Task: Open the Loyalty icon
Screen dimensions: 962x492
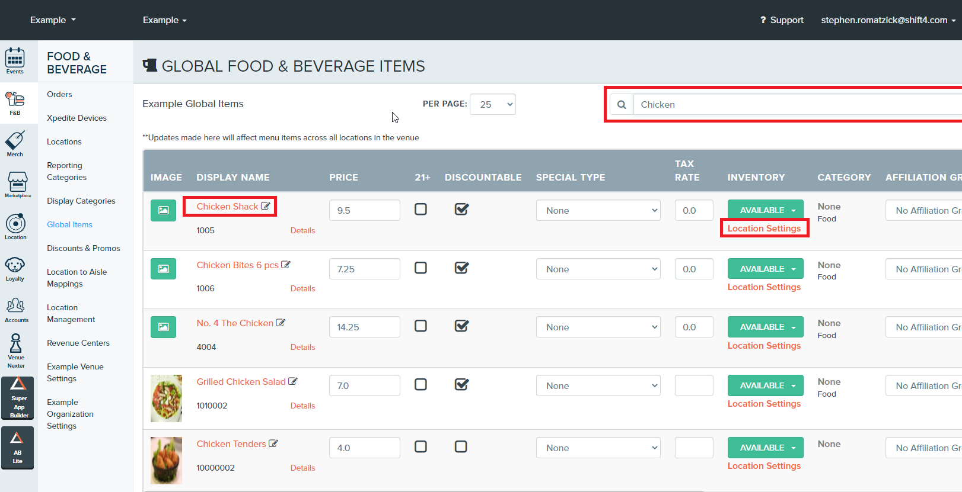Action: coord(15,269)
